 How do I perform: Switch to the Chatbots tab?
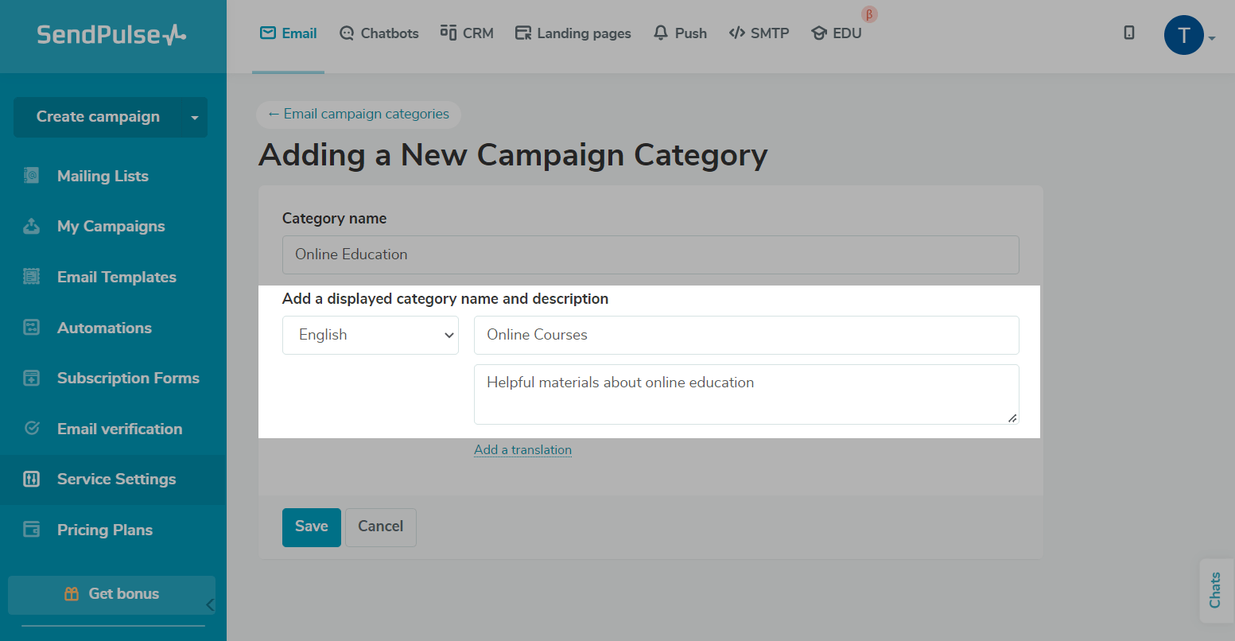(x=379, y=33)
